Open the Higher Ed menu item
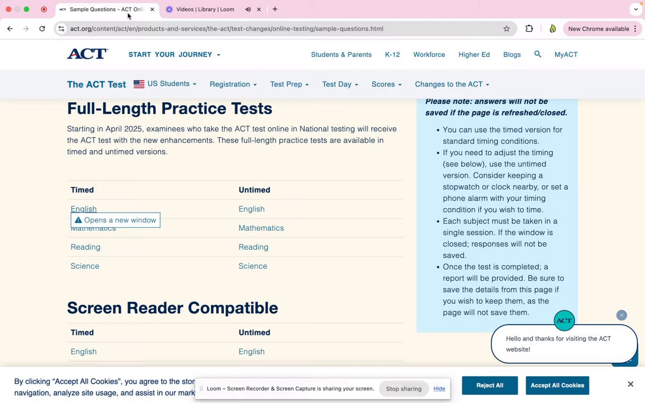This screenshot has width=645, height=403. click(474, 54)
